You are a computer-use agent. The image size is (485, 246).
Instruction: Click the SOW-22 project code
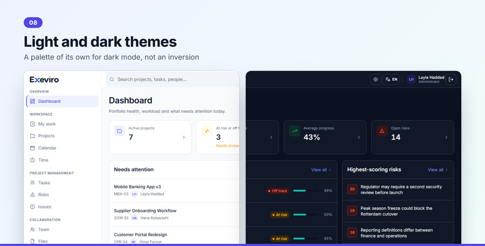121,218
